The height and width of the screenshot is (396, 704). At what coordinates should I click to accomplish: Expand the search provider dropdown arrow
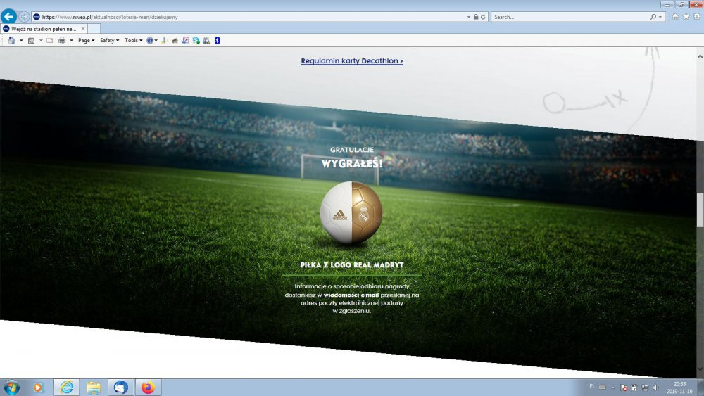[661, 16]
